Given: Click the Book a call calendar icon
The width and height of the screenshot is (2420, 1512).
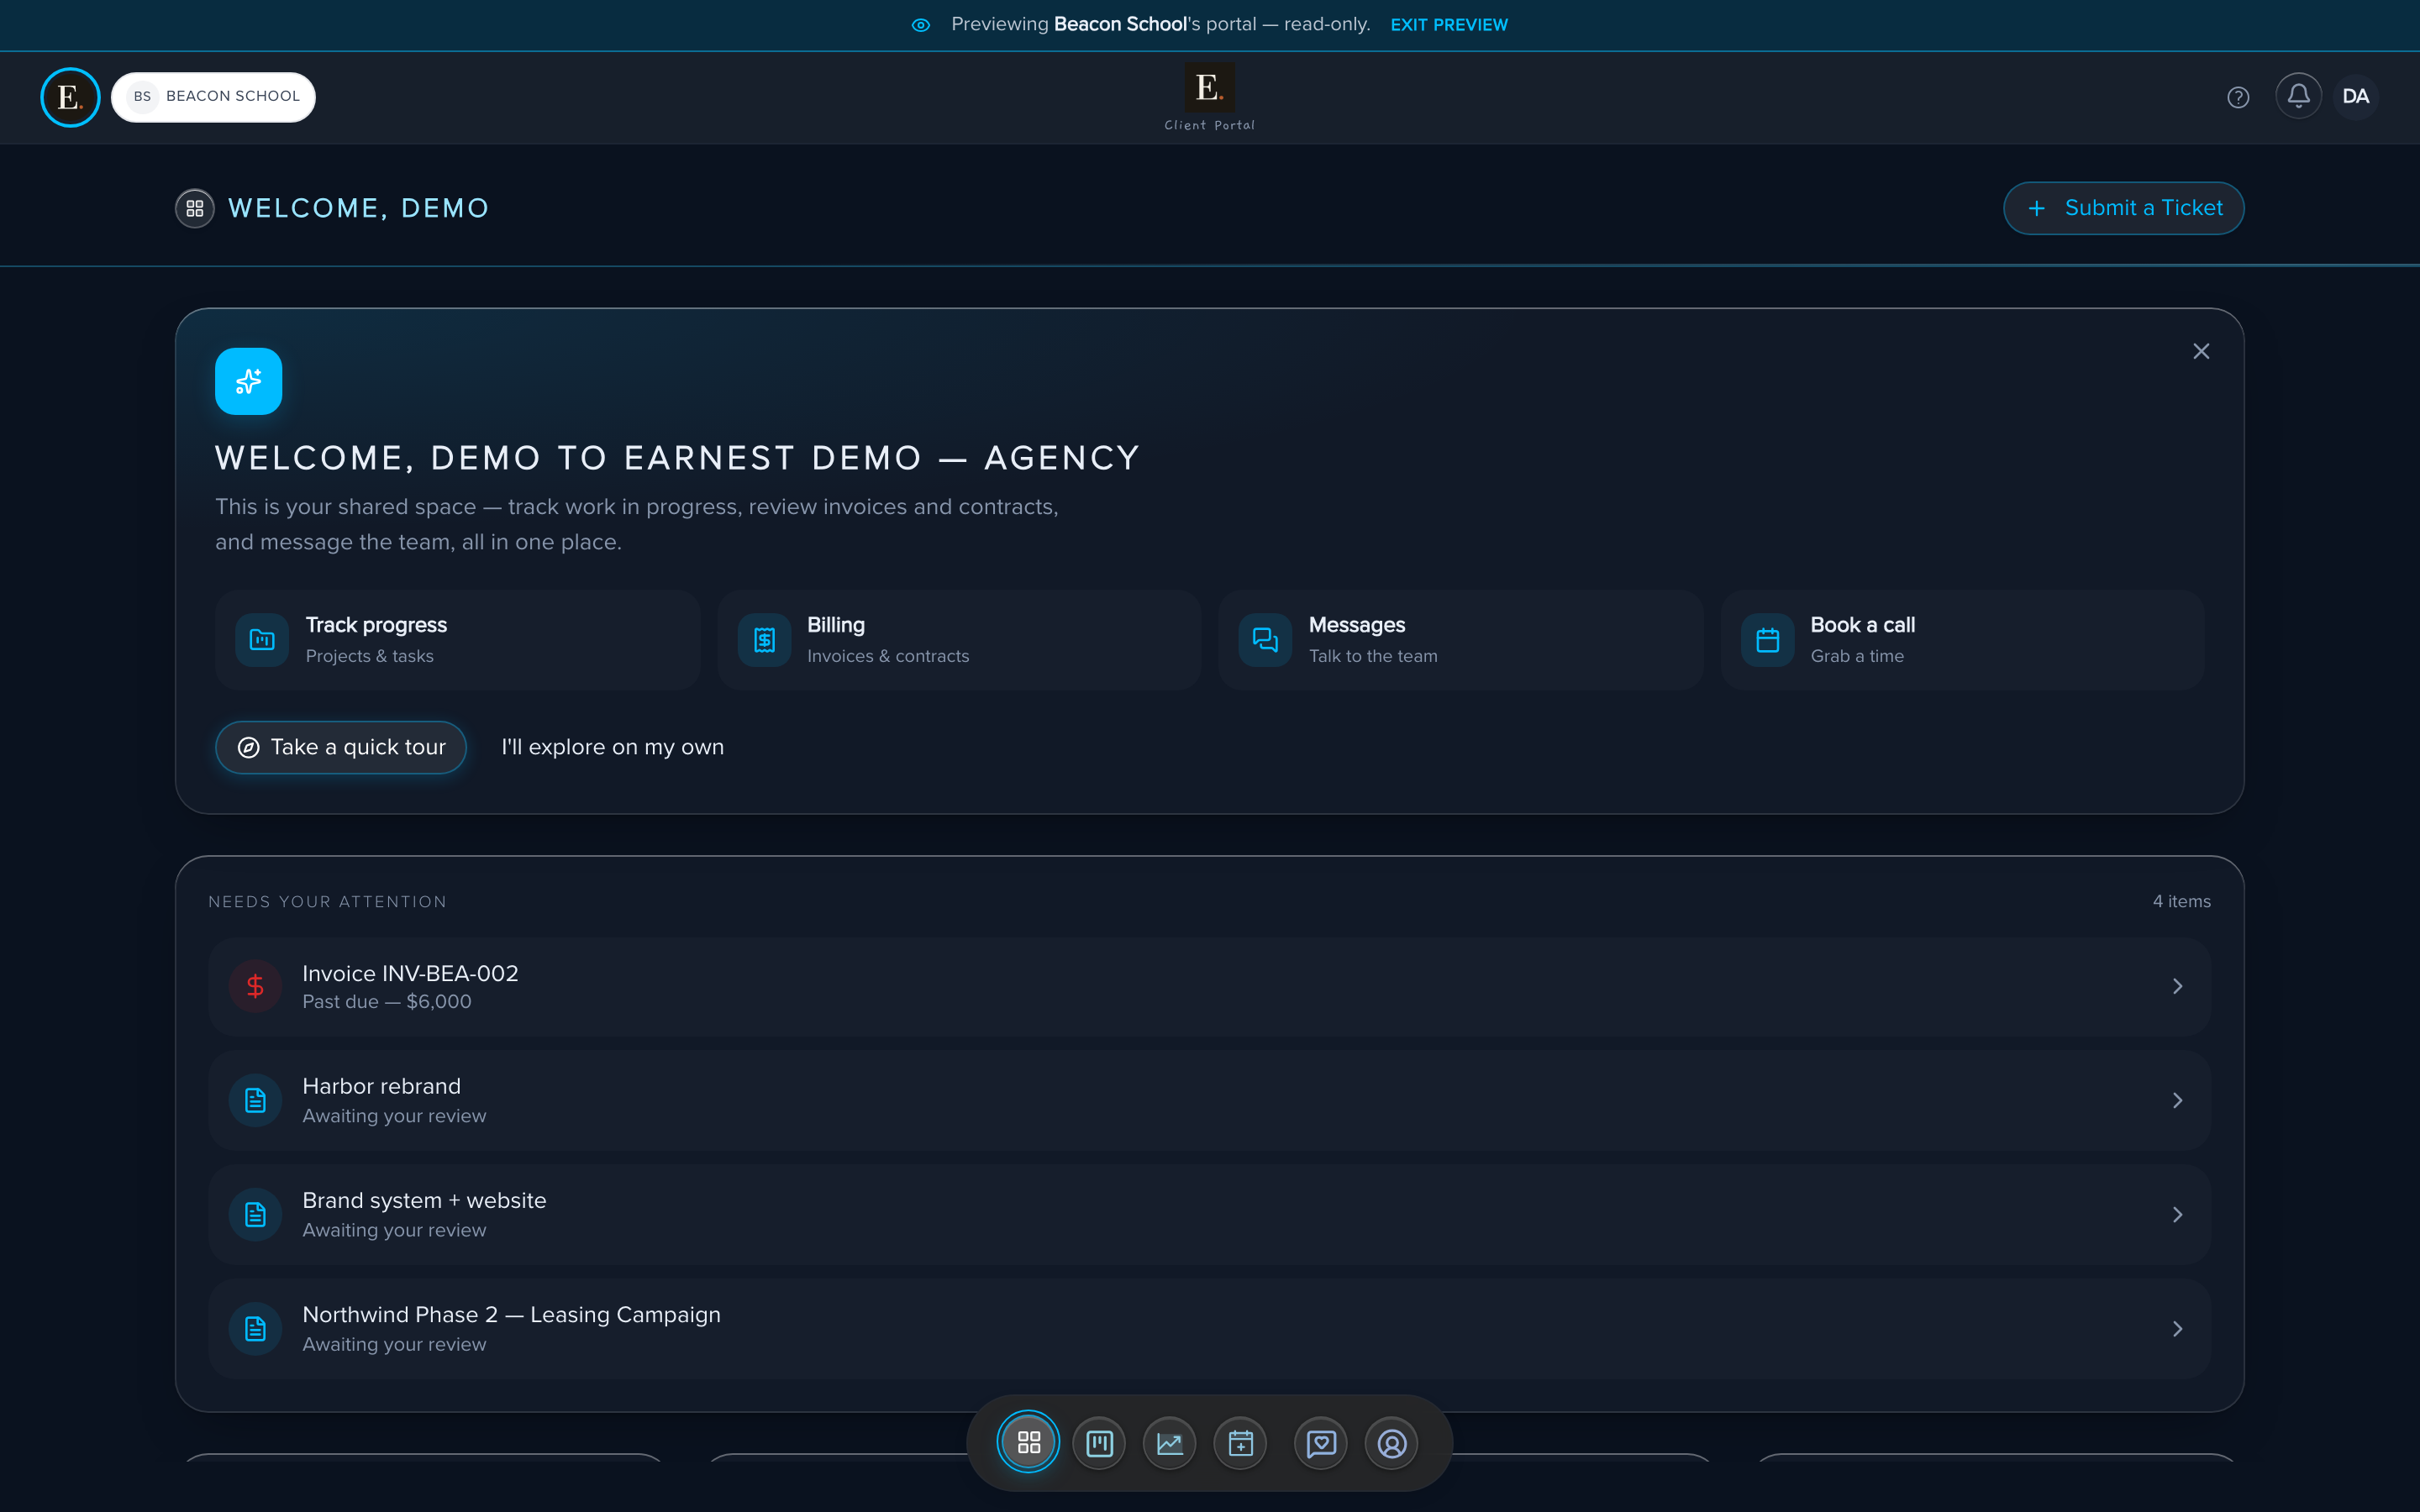Looking at the screenshot, I should 1767,640.
